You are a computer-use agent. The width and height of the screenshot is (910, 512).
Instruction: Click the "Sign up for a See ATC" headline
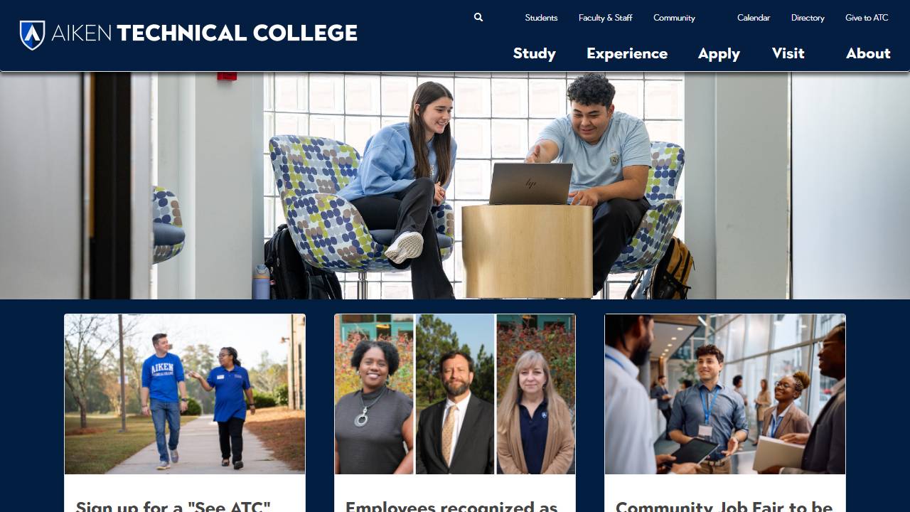point(173,506)
